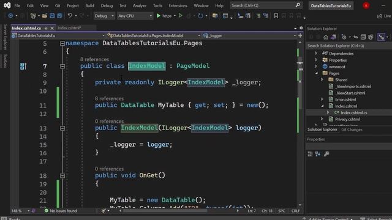Click Start Without Debugging outline play icon
Viewport: 392px width, 220px height.
click(x=180, y=16)
